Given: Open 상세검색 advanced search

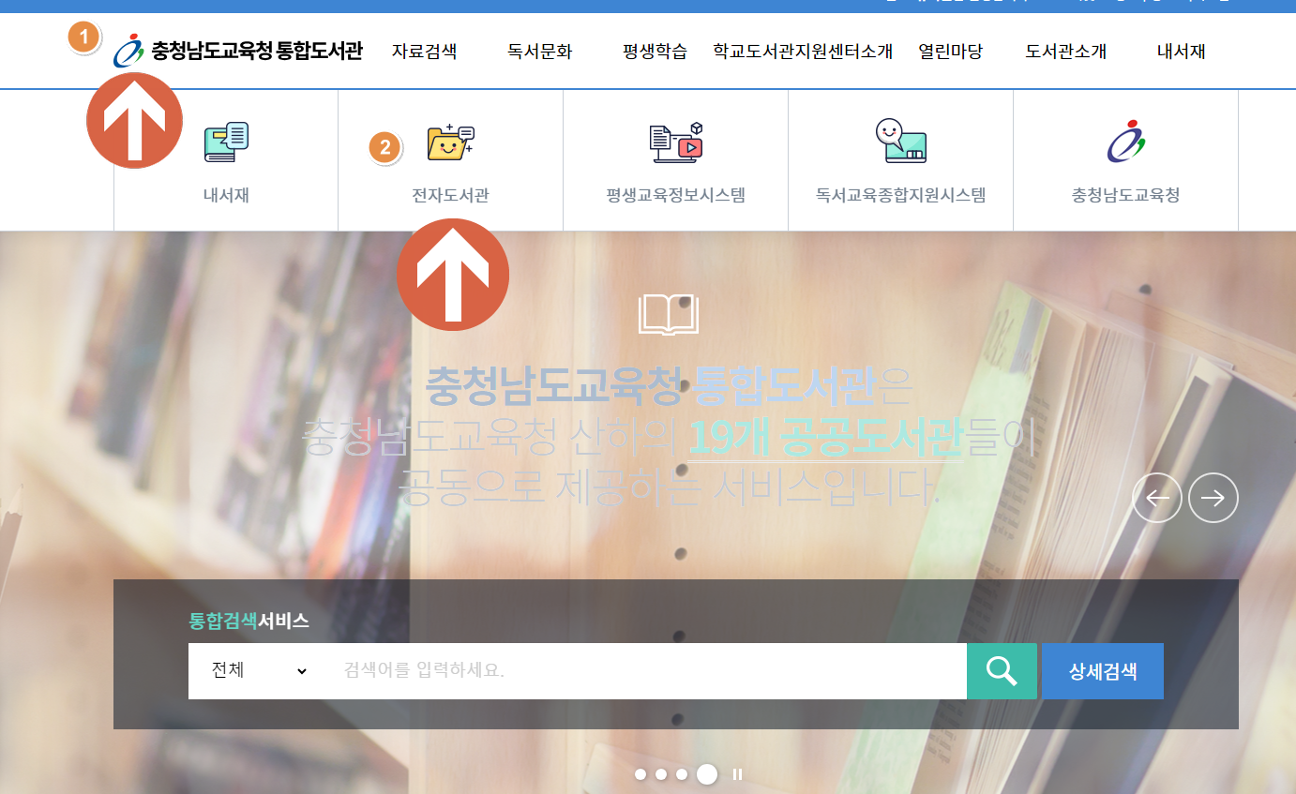Looking at the screenshot, I should coord(1103,671).
